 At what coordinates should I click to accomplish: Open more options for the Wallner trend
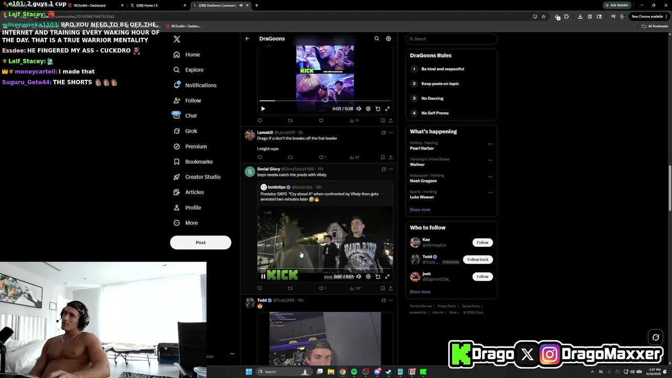tap(490, 160)
